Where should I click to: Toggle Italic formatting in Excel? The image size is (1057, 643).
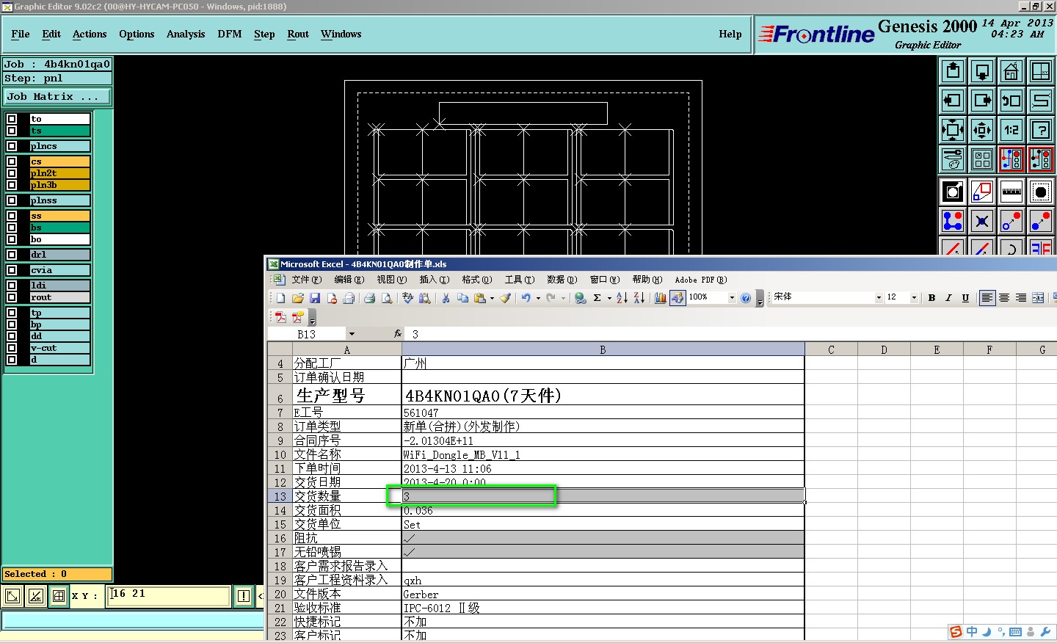coord(948,297)
